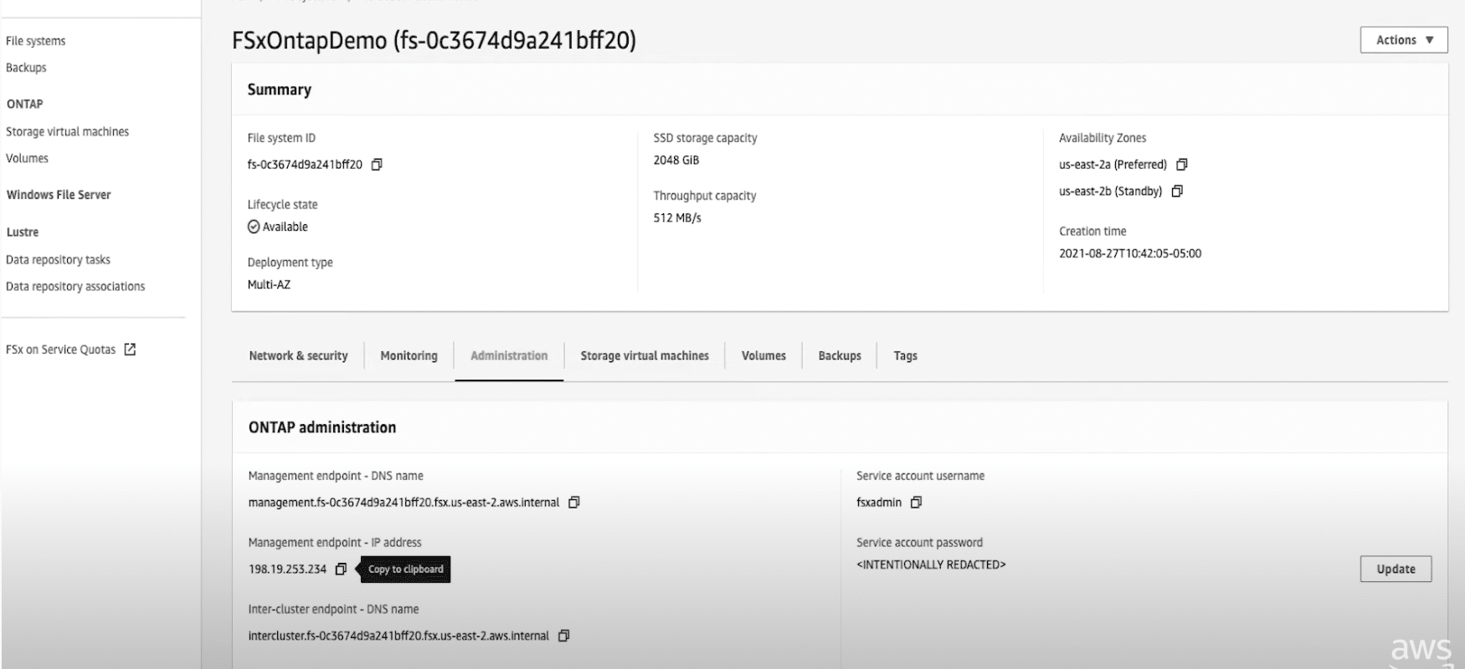Open Storage virtual machines in sidebar
1465x669 pixels.
(67, 131)
